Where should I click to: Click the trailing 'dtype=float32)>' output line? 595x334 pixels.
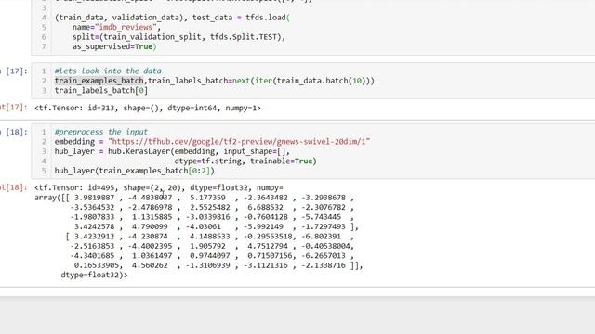[94, 276]
